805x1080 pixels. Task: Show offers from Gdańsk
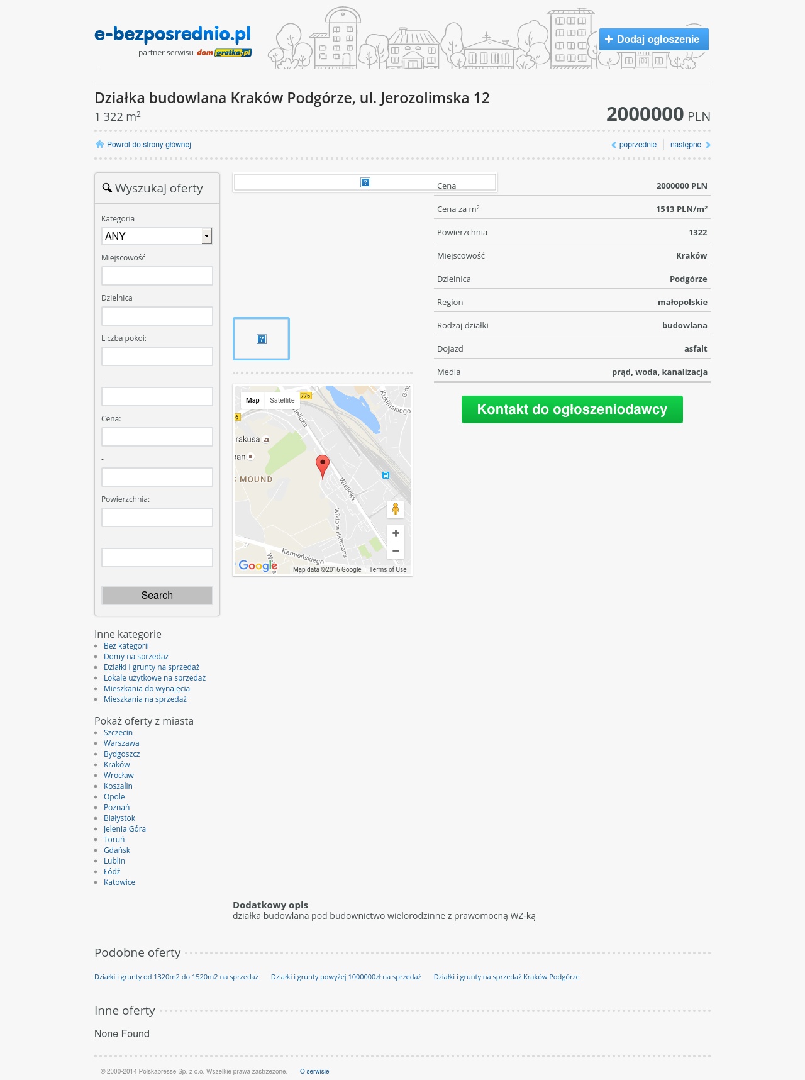click(117, 850)
